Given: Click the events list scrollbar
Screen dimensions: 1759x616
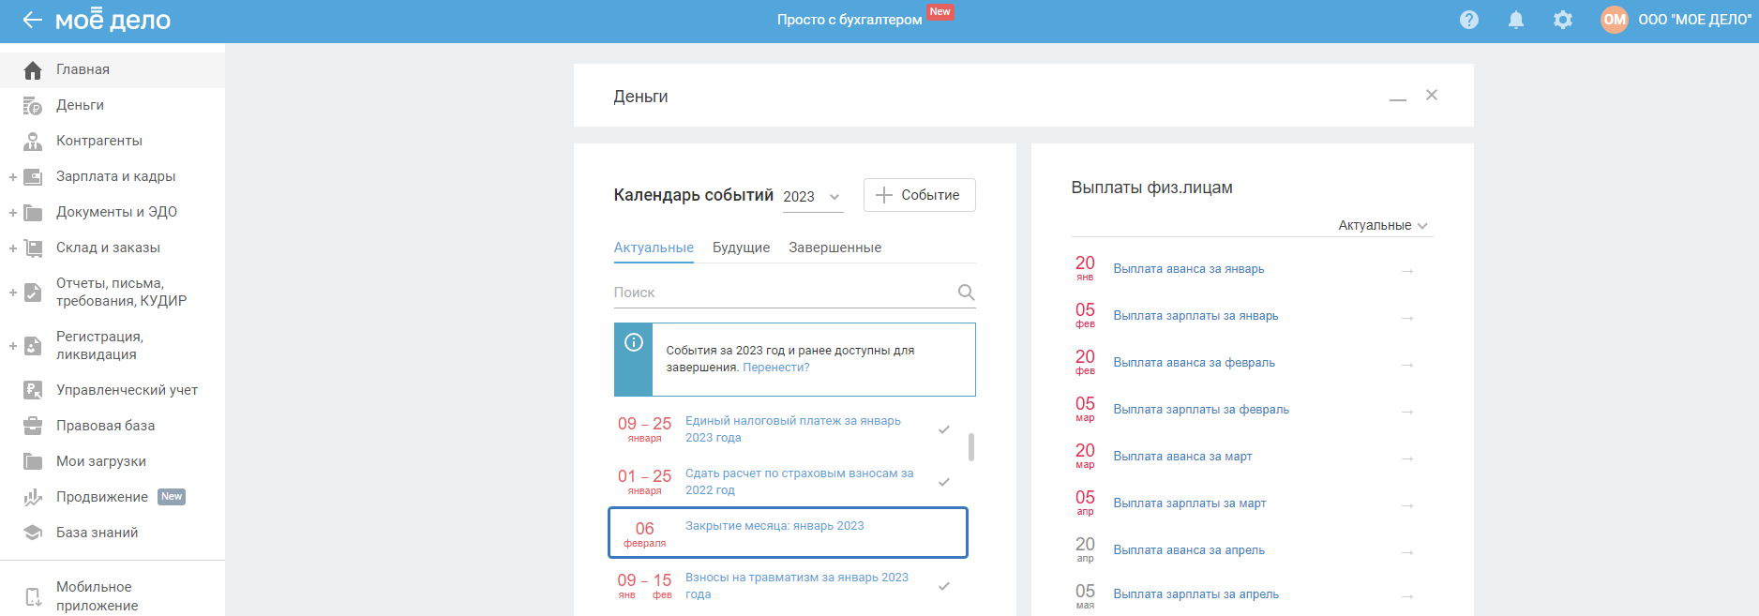Looking at the screenshot, I should (971, 447).
